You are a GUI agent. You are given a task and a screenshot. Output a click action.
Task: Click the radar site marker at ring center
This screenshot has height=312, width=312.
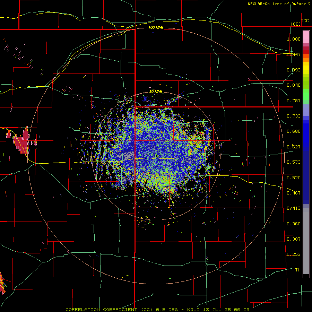point(156,156)
